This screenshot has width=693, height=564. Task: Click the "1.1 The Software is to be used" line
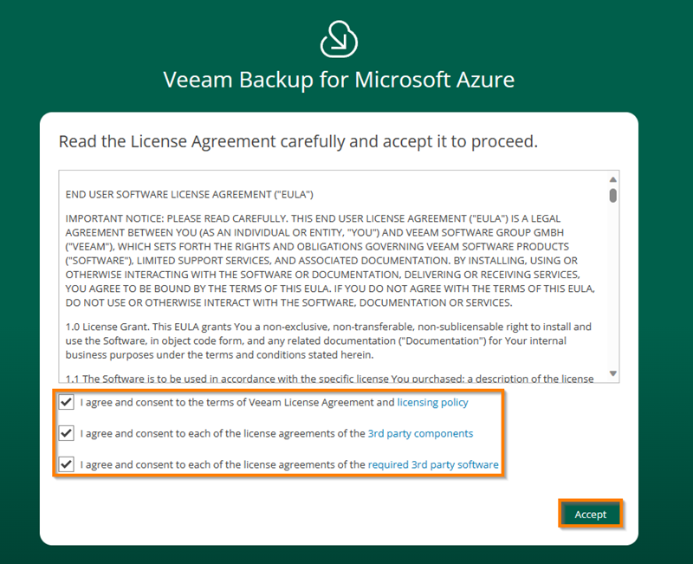329,379
